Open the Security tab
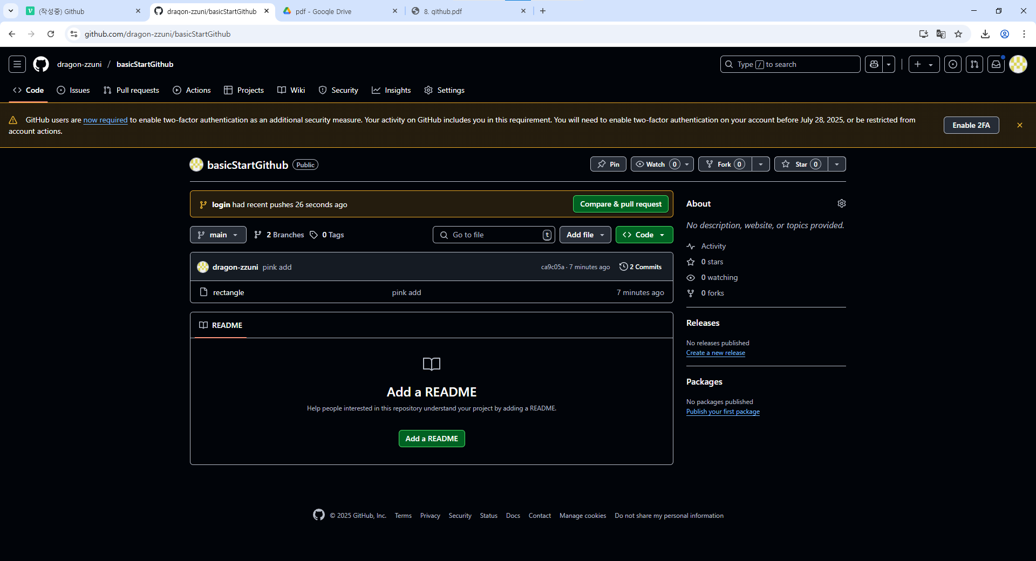The height and width of the screenshot is (561, 1036). (x=338, y=90)
